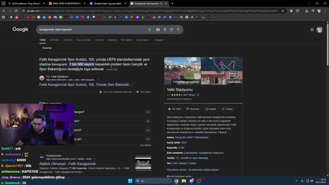Open the Kick bookmark with green K icon
The width and height of the screenshot is (329, 185).
[x=11, y=17]
